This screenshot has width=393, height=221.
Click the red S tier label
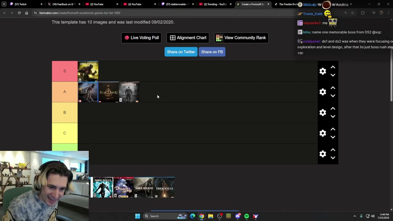pos(65,71)
